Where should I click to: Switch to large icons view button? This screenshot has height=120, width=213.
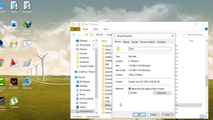(206, 116)
